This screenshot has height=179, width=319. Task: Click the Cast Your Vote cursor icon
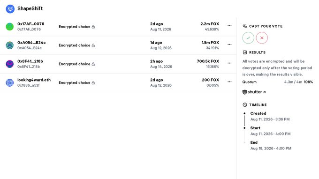click(x=245, y=26)
